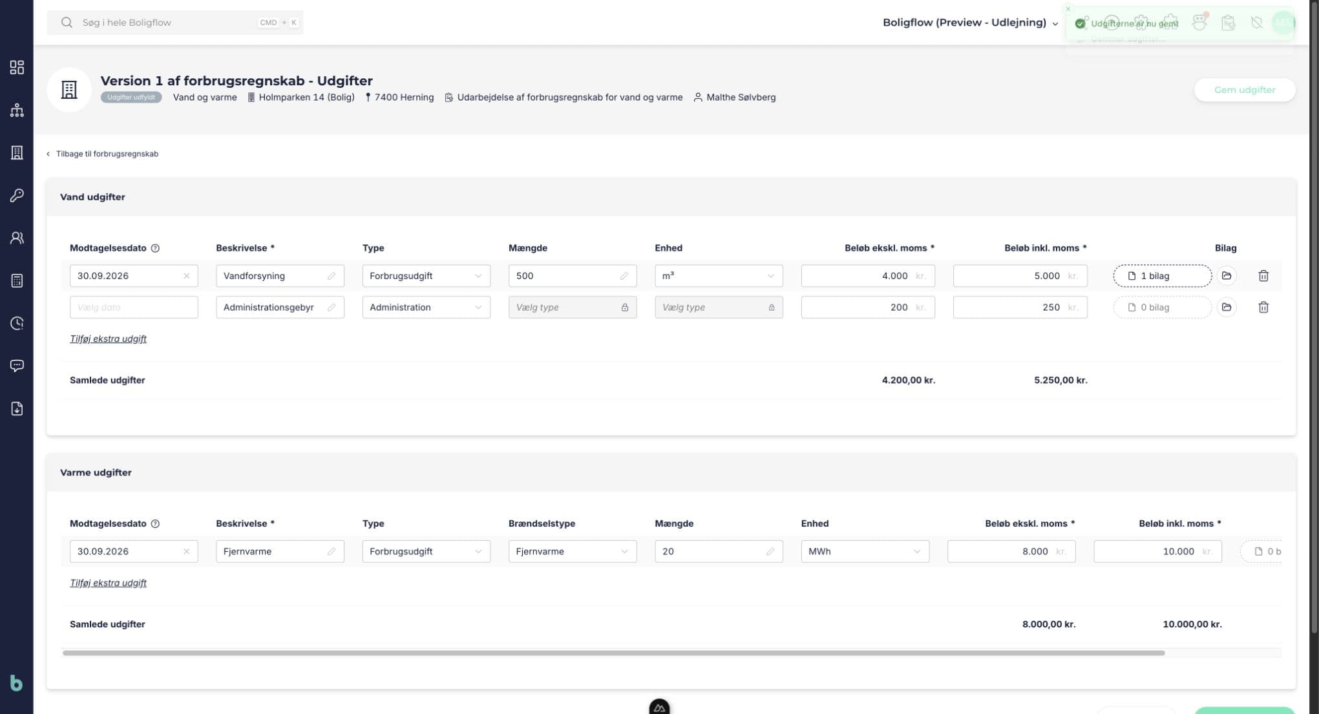Click the 8.000 kr. amount field
The height and width of the screenshot is (714, 1319).
point(1011,551)
